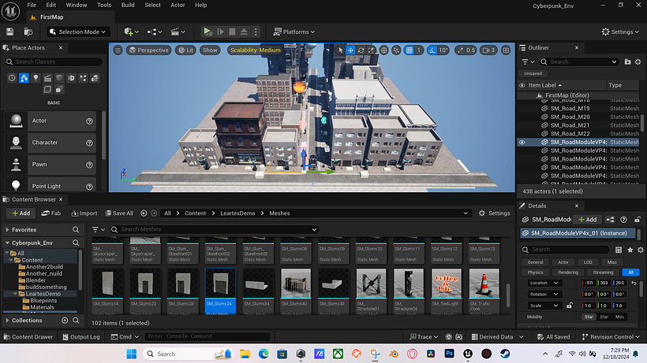Screen dimensions: 647x363
Task: Open help for the Character actor
Action: [89, 143]
